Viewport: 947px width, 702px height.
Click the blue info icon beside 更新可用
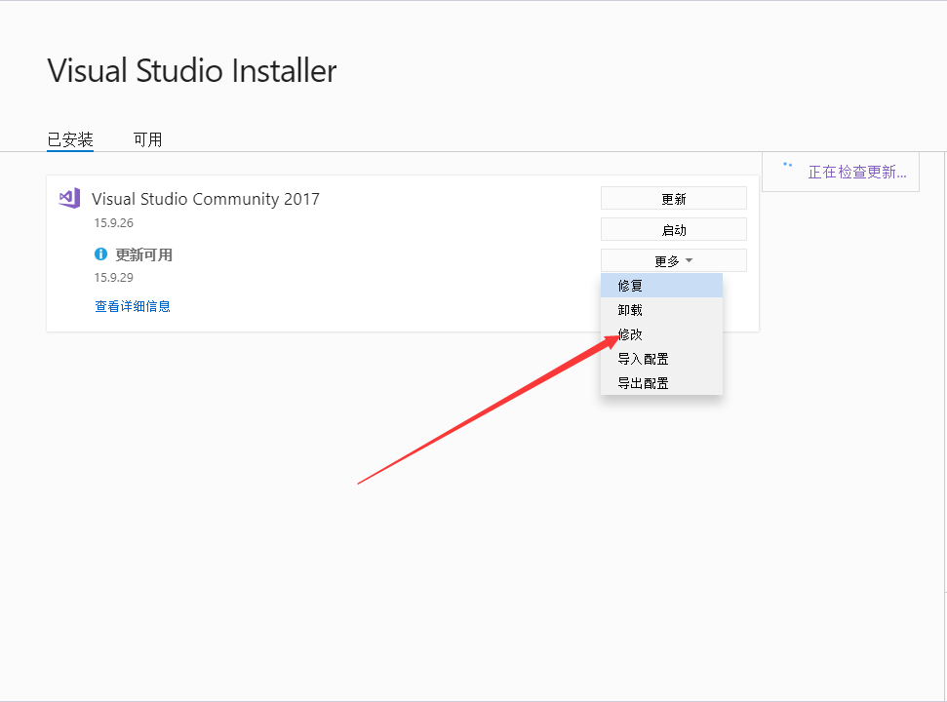tap(100, 254)
